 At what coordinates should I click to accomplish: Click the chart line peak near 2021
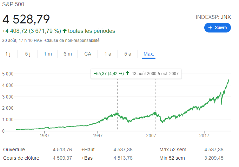click(229, 80)
